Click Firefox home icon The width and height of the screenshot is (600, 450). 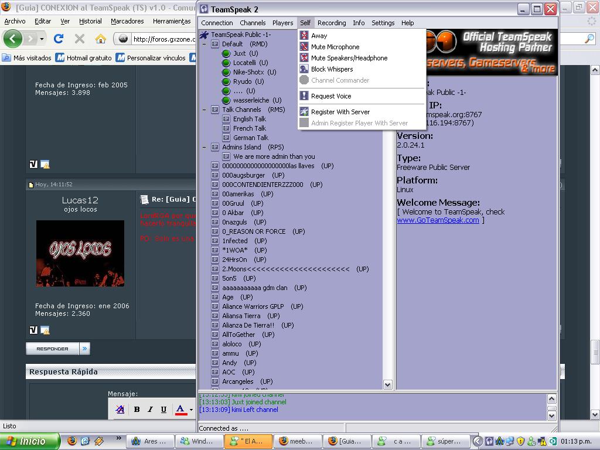[x=101, y=39]
